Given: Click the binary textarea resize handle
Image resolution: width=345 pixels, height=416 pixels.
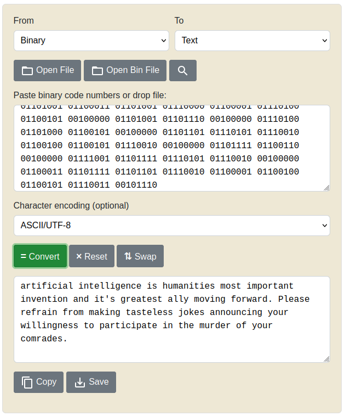Looking at the screenshot, I should click(x=326, y=188).
